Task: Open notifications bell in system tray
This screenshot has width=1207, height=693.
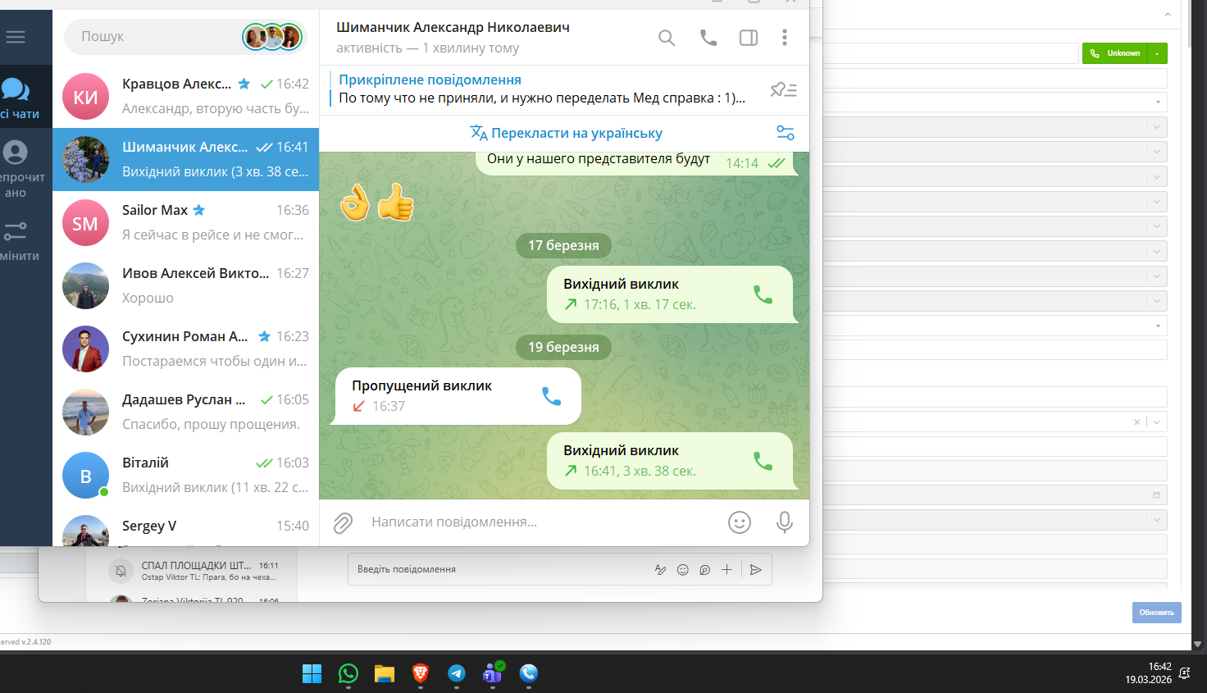Action: [x=1185, y=673]
